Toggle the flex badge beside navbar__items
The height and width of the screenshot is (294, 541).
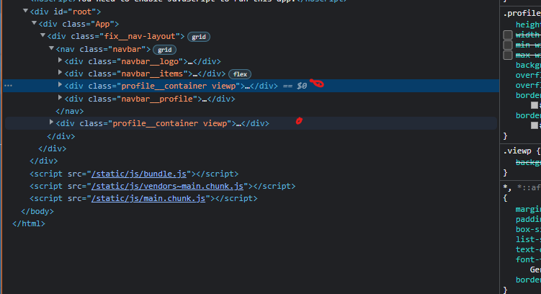tap(240, 74)
